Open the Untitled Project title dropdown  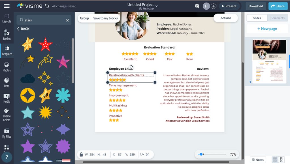pos(157,5)
